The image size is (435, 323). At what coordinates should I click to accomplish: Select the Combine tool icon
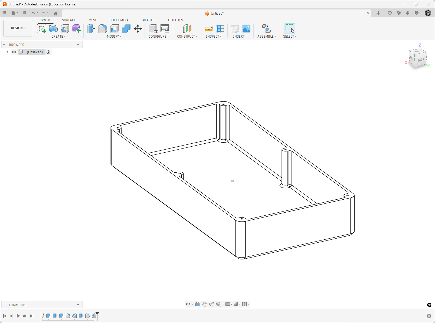tap(126, 28)
